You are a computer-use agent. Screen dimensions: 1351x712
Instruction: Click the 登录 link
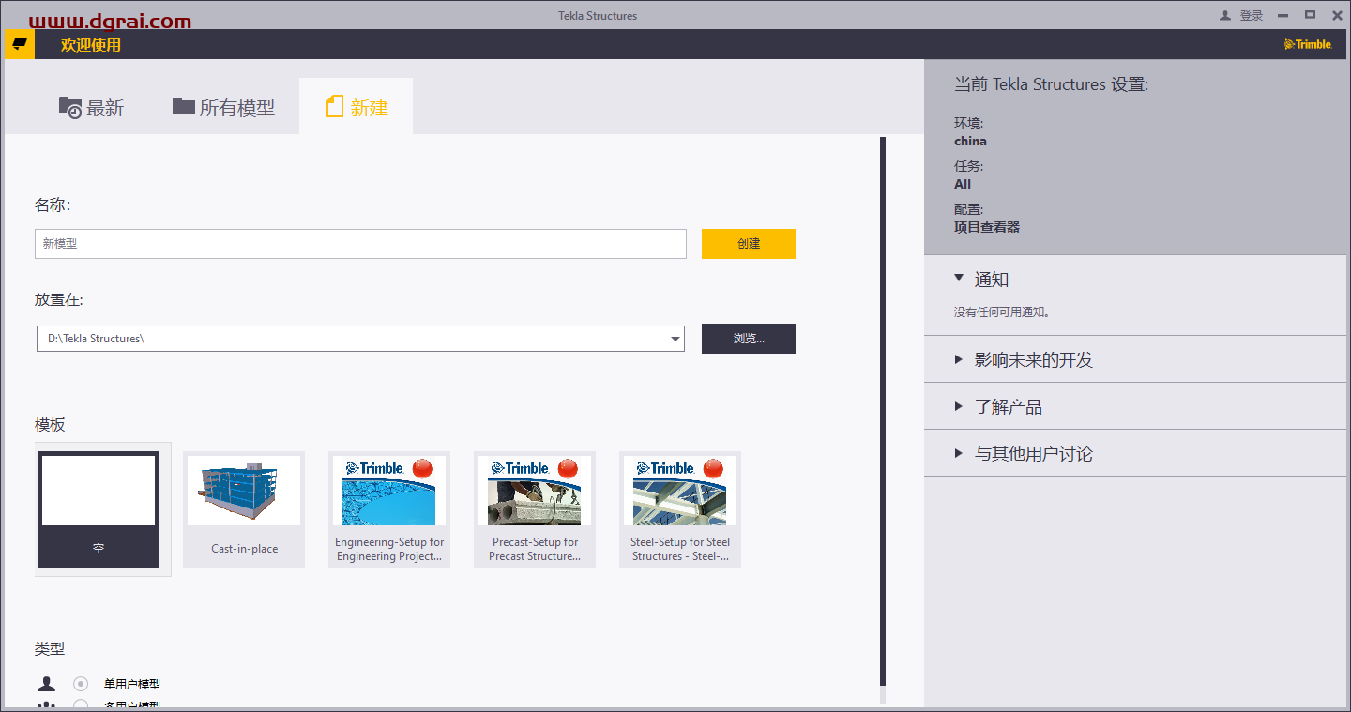(x=1252, y=16)
